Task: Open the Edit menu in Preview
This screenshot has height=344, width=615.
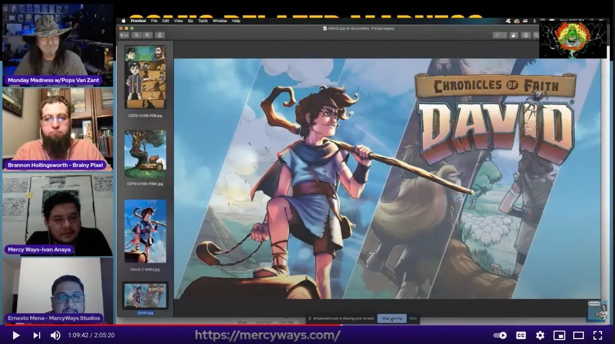Action: pos(166,21)
